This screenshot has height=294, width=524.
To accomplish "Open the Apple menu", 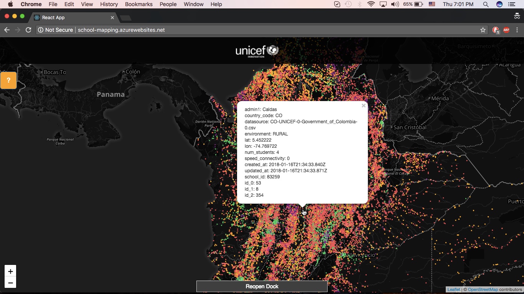I will (10, 4).
